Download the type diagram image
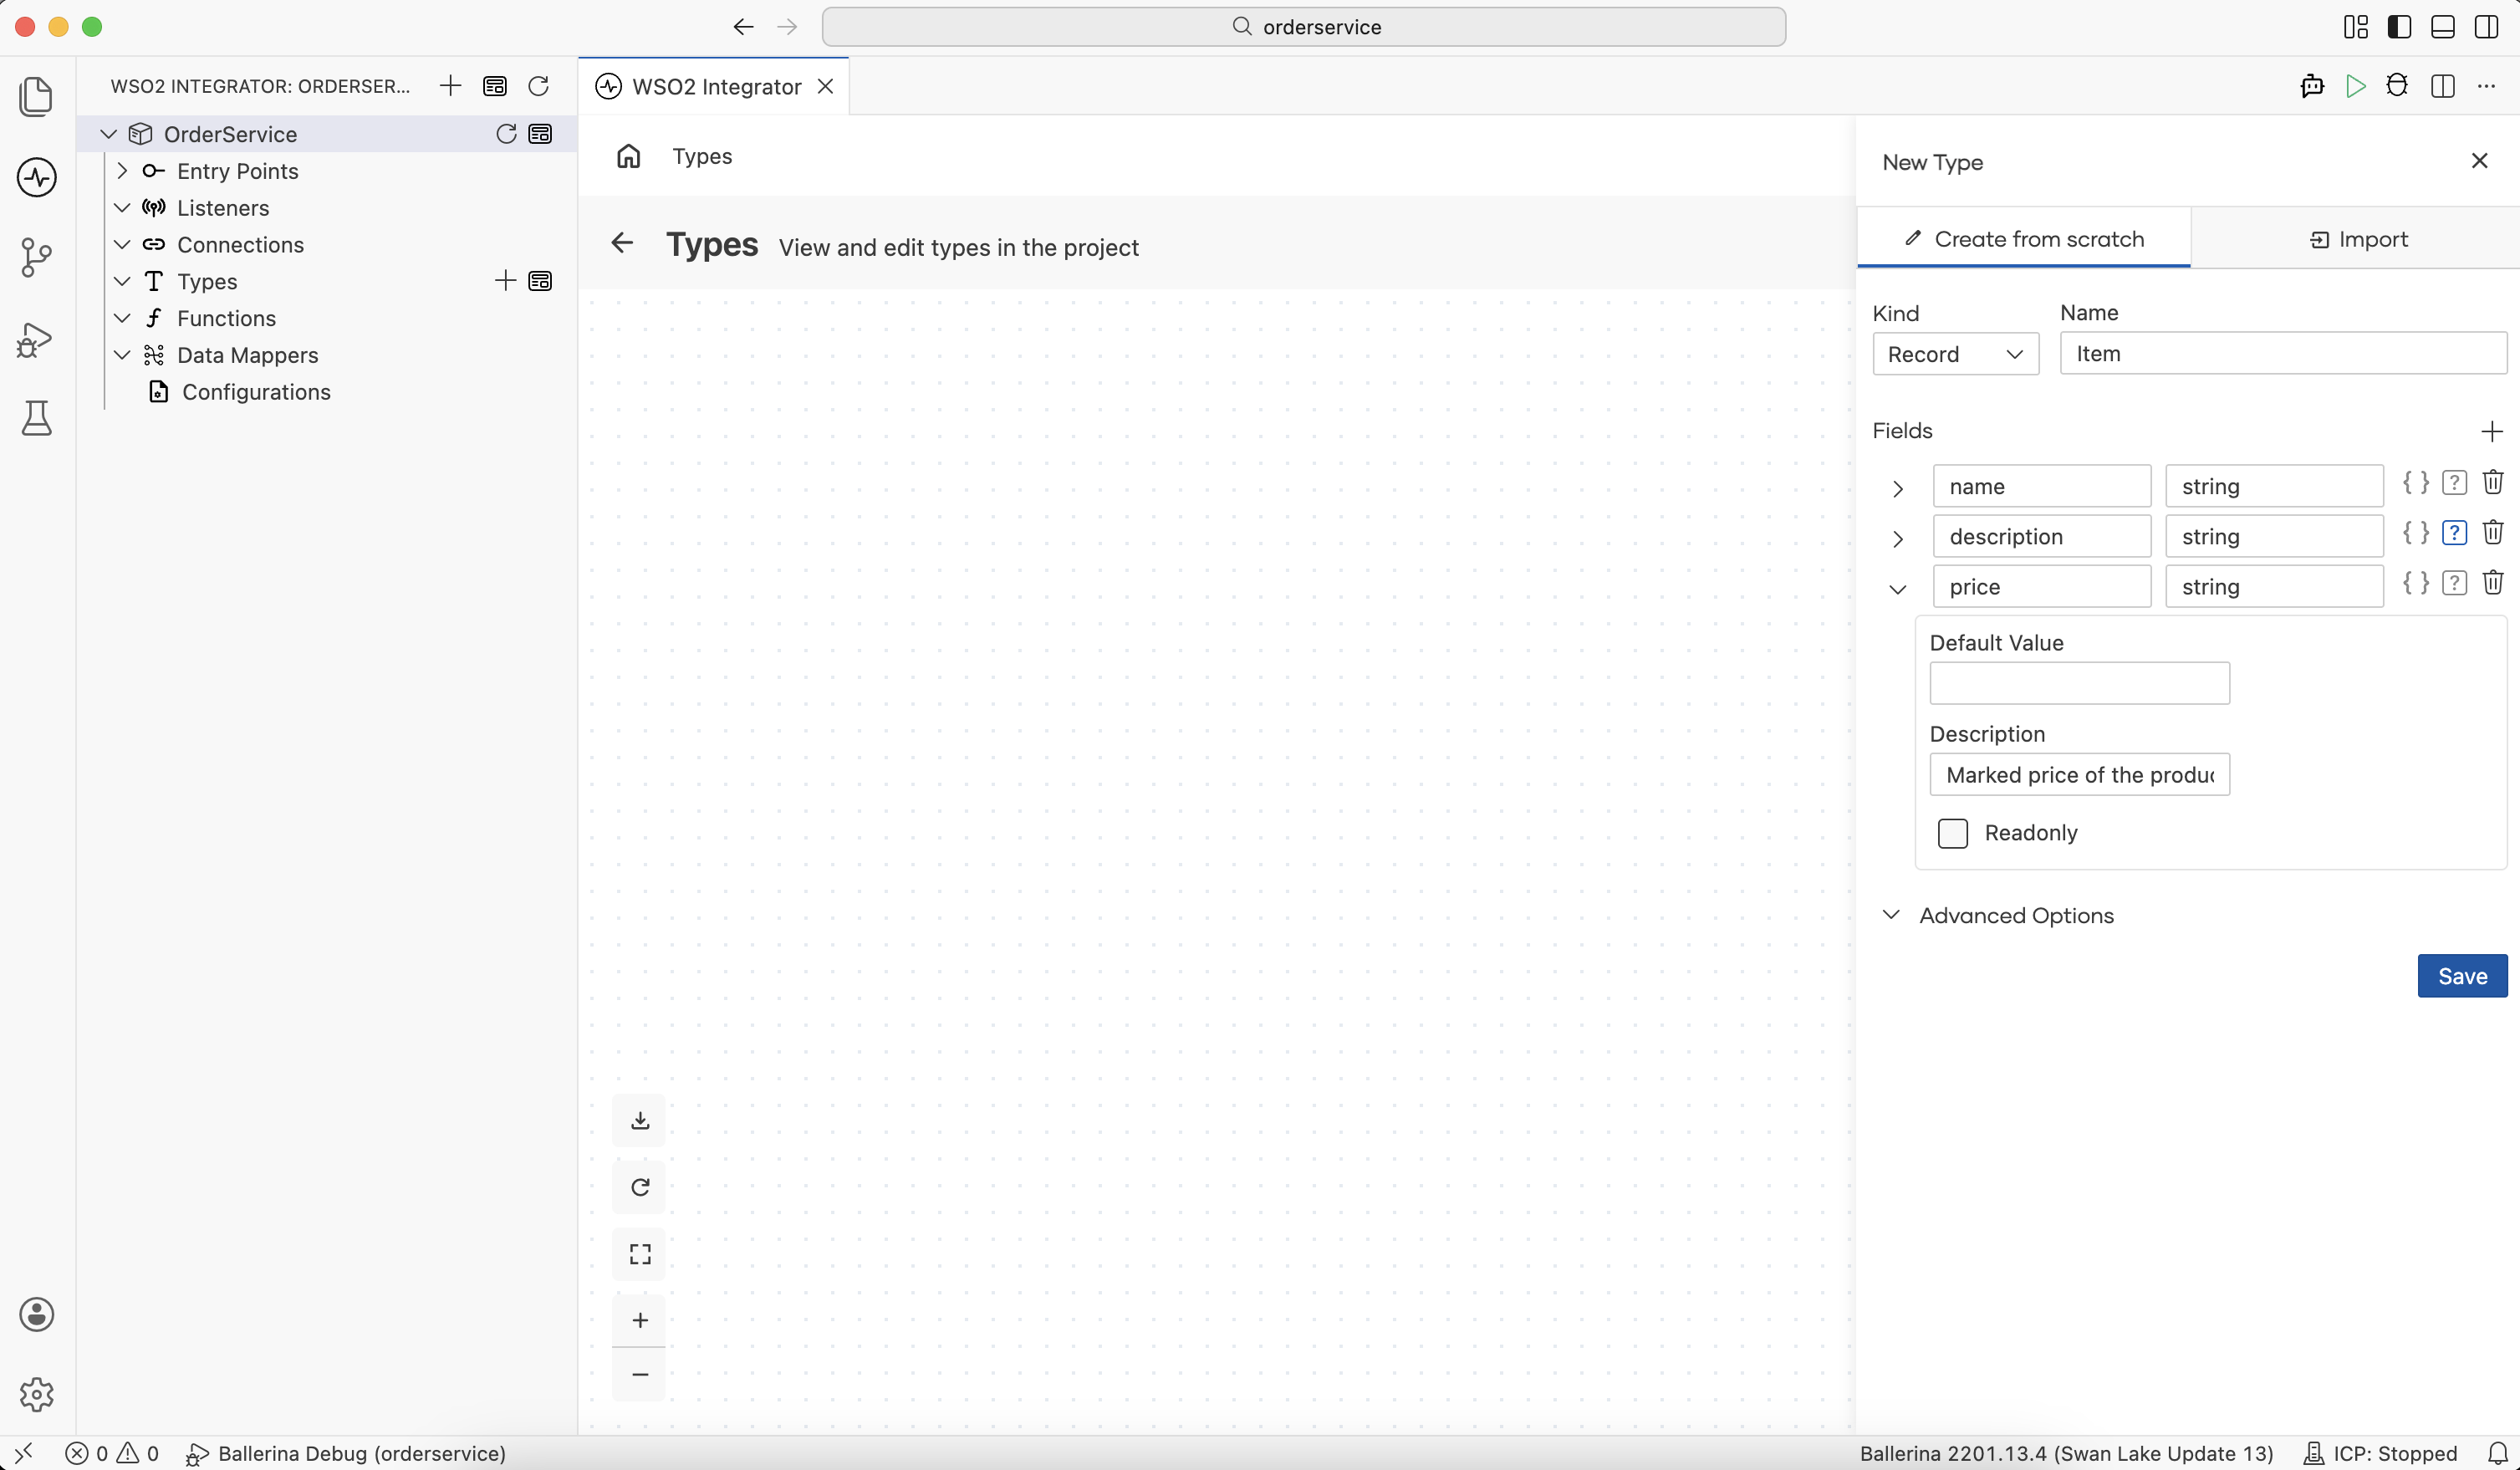Image resolution: width=2520 pixels, height=1470 pixels. pos(640,1120)
